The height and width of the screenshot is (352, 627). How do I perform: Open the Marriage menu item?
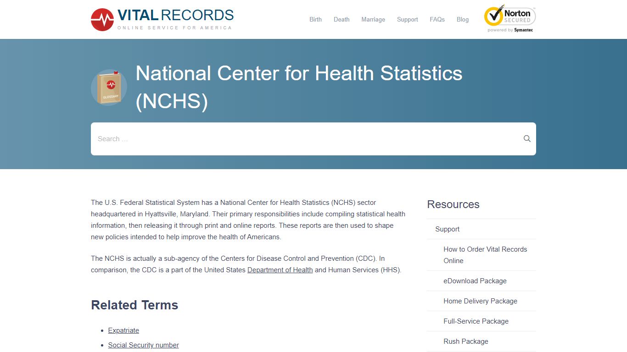pos(373,19)
